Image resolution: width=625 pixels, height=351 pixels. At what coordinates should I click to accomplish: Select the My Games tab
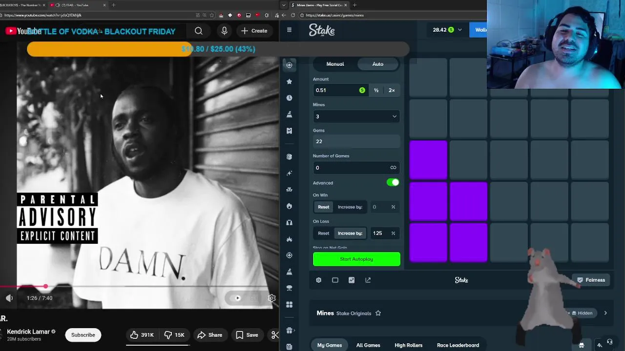[330, 345]
